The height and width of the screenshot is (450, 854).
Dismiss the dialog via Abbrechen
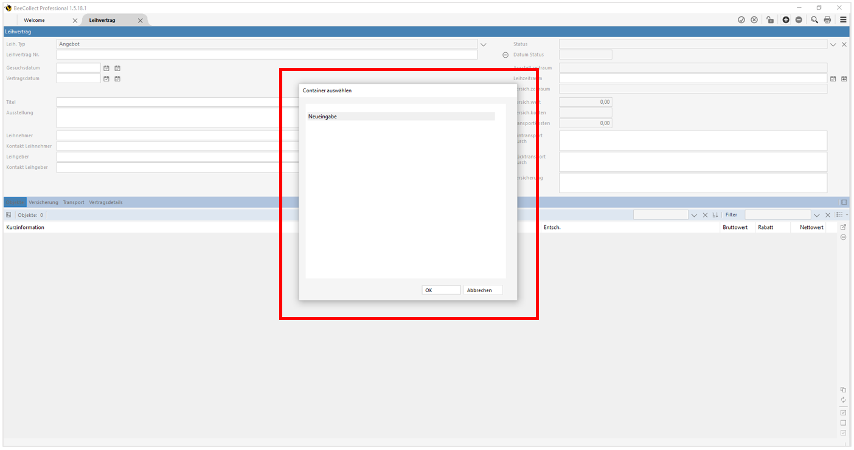pos(482,290)
